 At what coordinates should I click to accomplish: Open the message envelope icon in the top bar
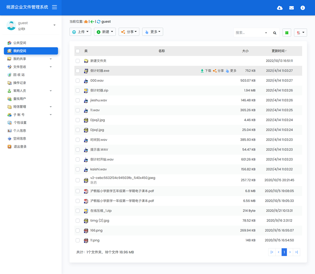(291, 8)
